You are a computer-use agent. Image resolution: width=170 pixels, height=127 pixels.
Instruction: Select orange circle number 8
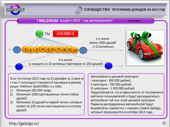click(x=64, y=50)
